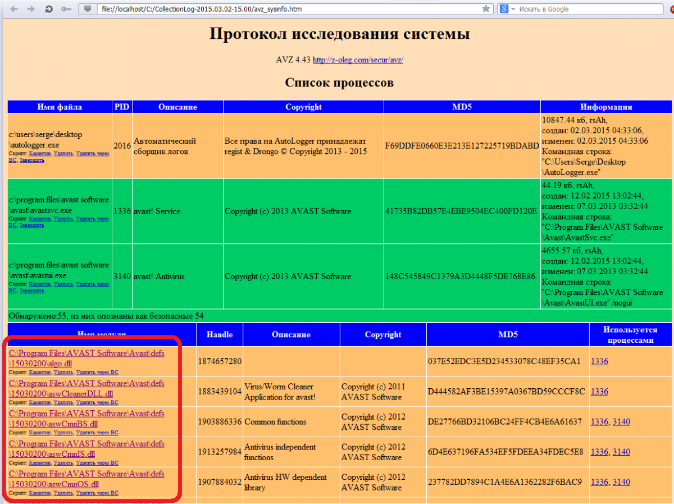This screenshot has height=504, width=674.
Task: Select MD5 'F69DDFE0660E3E213E127225719BDABD'
Action: click(x=462, y=146)
